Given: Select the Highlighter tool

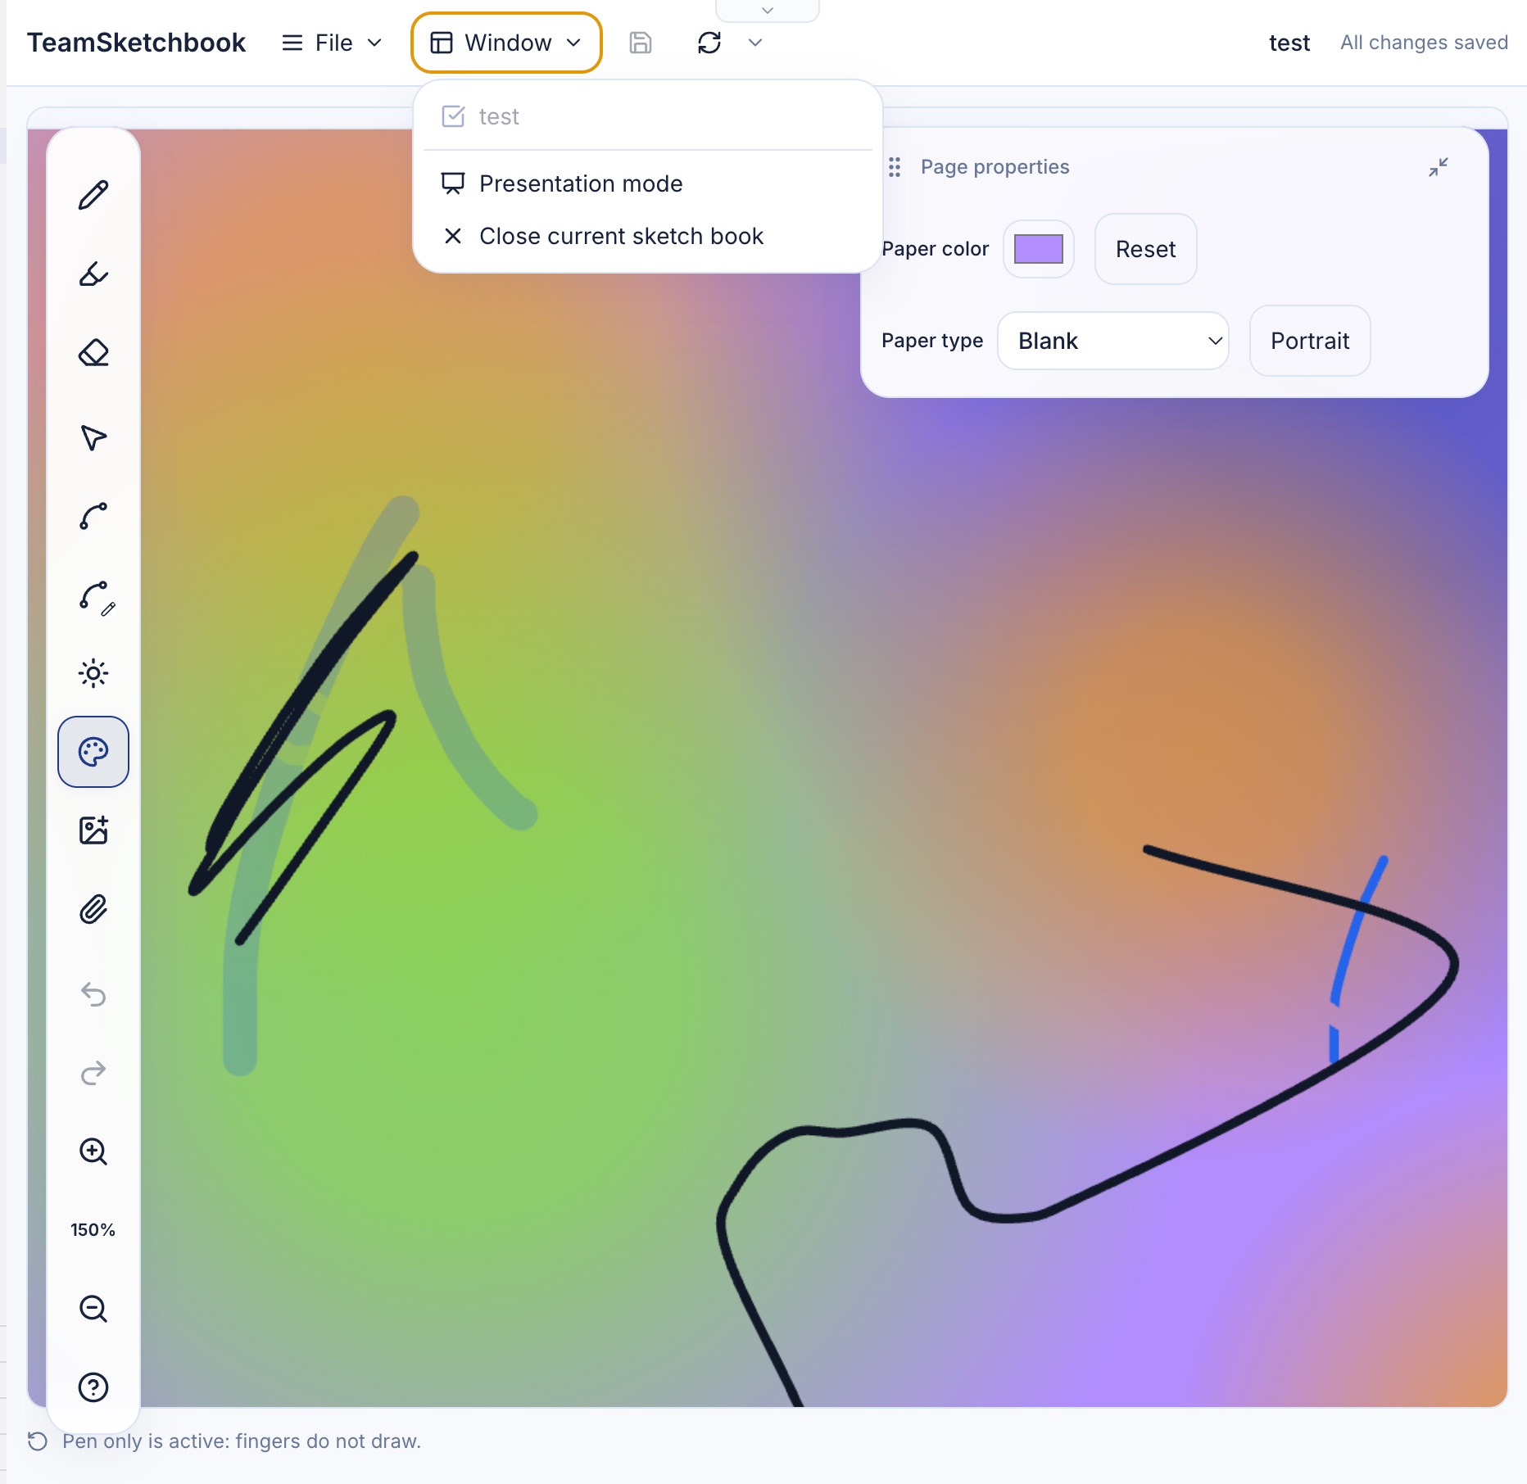Looking at the screenshot, I should click(93, 274).
